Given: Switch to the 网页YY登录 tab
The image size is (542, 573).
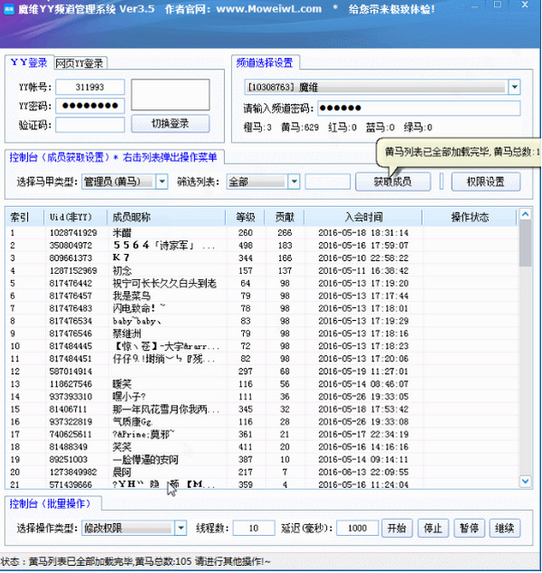Looking at the screenshot, I should pyautogui.click(x=79, y=63).
